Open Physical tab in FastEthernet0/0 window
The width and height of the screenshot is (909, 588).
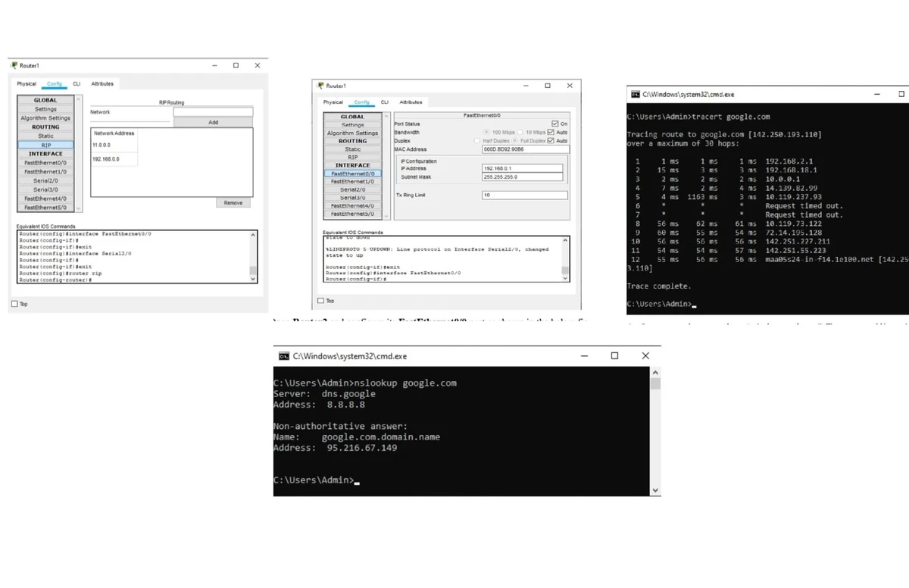click(333, 102)
